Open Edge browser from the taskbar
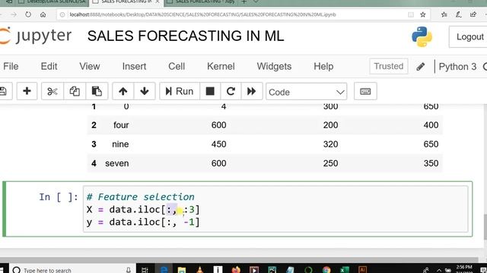 (164, 270)
